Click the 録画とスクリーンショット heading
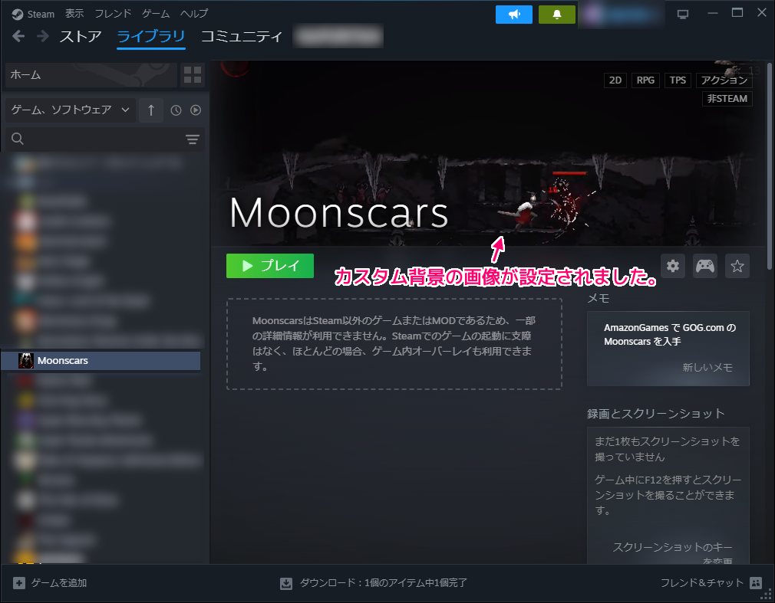Viewport: 775px width, 603px height. 656,414
